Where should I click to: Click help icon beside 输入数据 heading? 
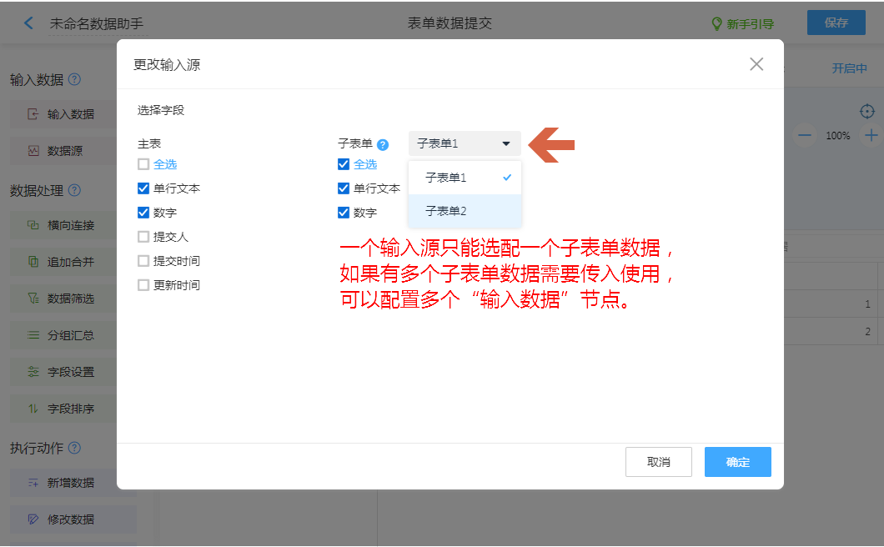[74, 80]
